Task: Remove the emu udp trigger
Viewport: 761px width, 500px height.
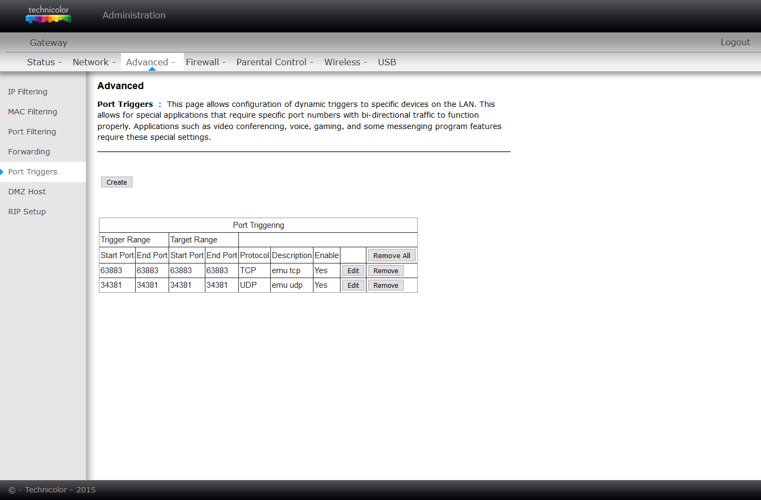Action: tap(386, 285)
